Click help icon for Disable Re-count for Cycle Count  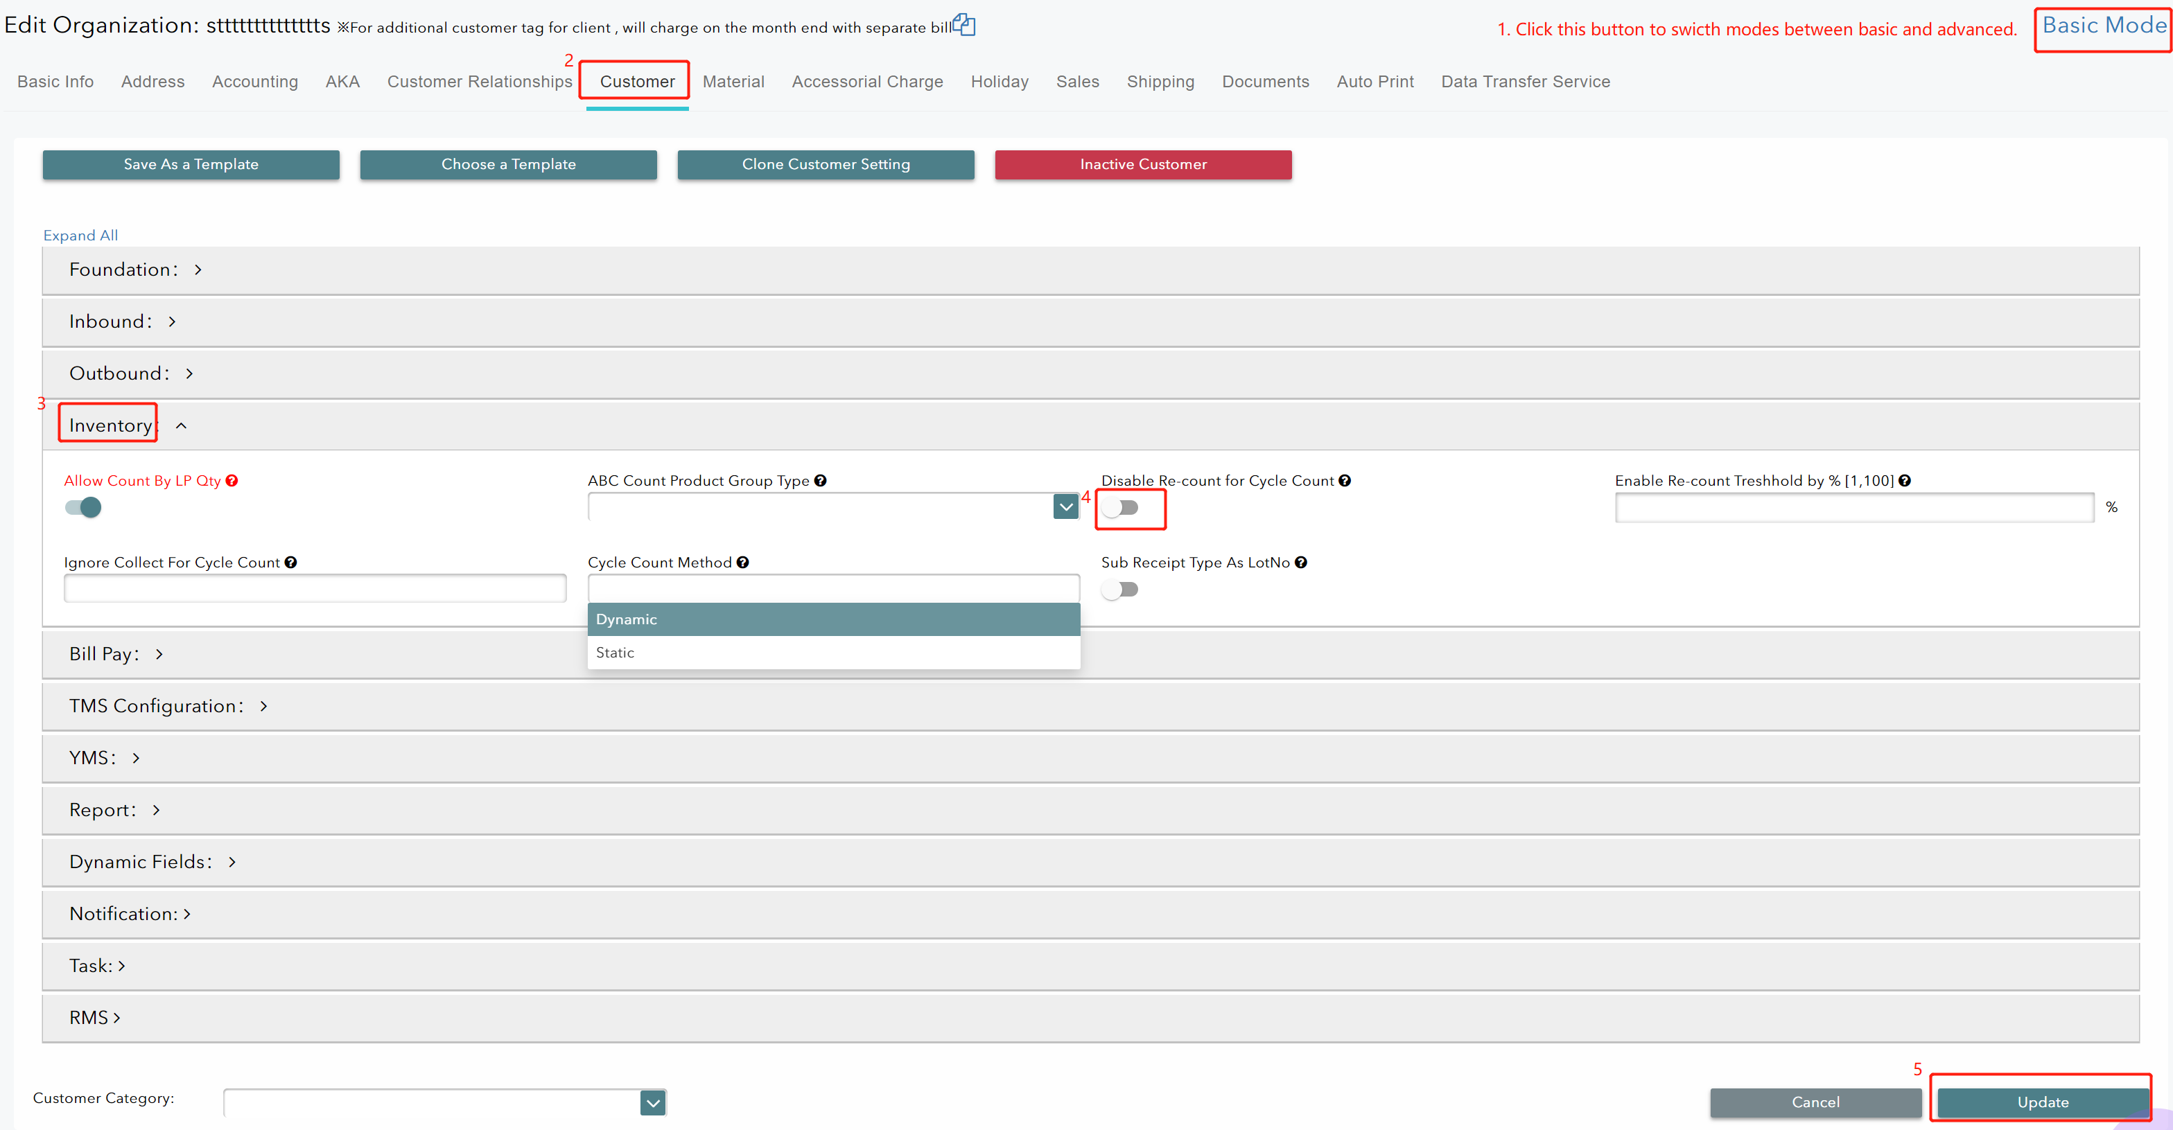click(1345, 481)
